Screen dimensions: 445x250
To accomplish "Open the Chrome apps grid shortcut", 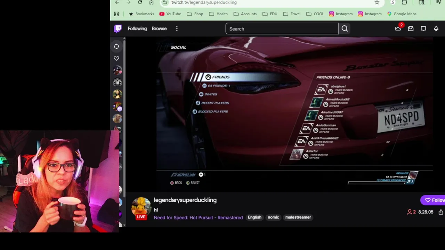I will pyautogui.click(x=116, y=14).
